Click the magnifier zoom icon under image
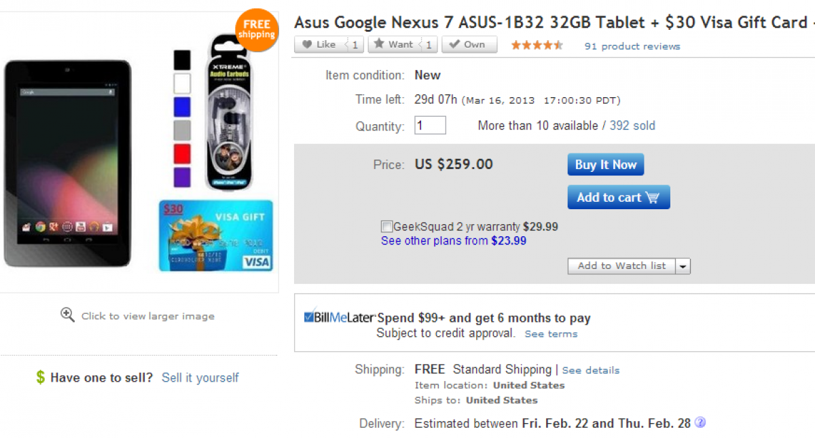This screenshot has width=815, height=438. [x=67, y=314]
